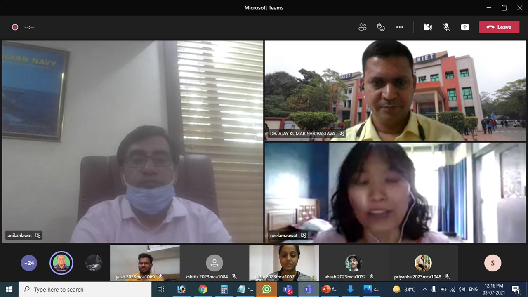Unmute the microphone
Image resolution: width=528 pixels, height=297 pixels.
(446, 27)
